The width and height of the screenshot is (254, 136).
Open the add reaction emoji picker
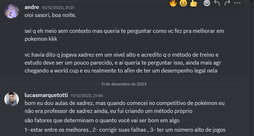pyautogui.click(x=207, y=3)
